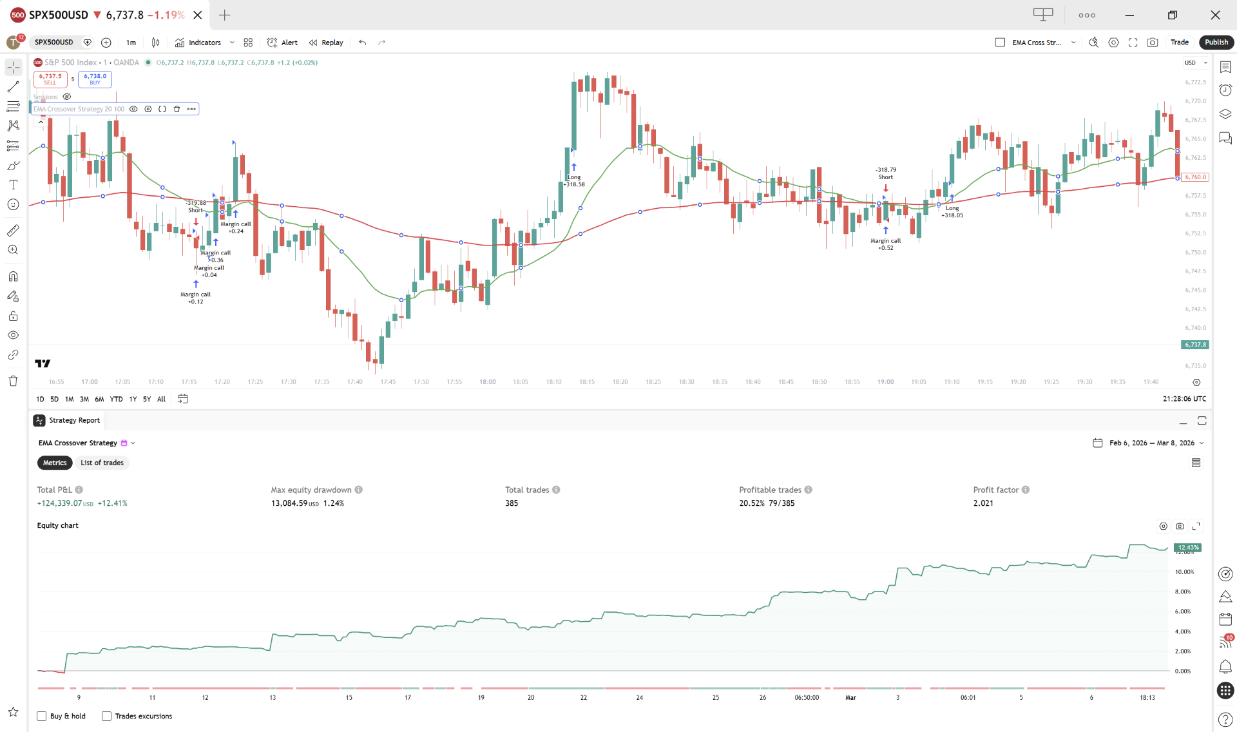Select the trend line drawing tool

pyautogui.click(x=13, y=86)
